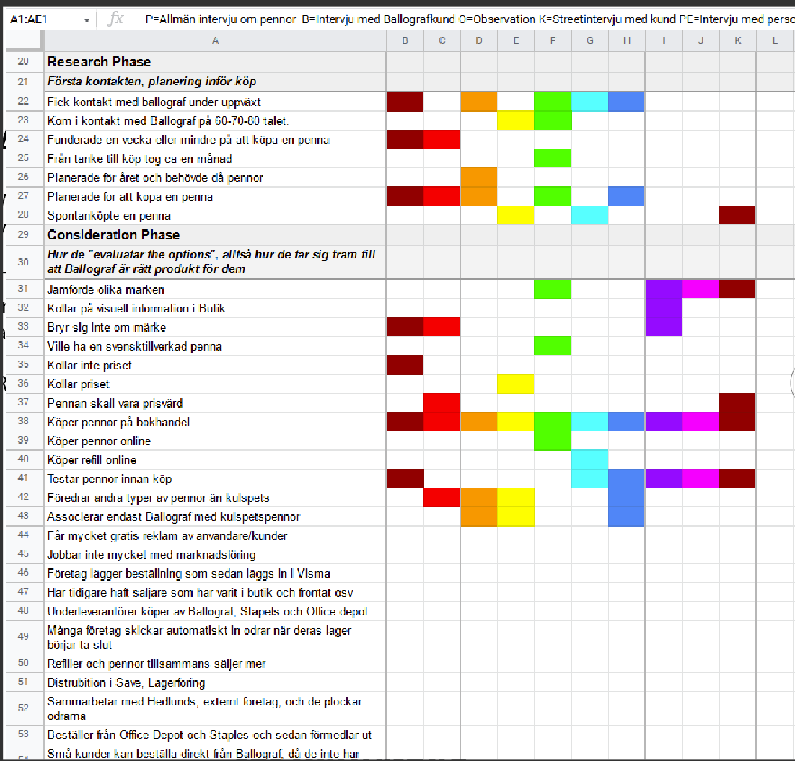Click the "Testar pennor innan köp" cell
The width and height of the screenshot is (795, 761).
[216, 479]
